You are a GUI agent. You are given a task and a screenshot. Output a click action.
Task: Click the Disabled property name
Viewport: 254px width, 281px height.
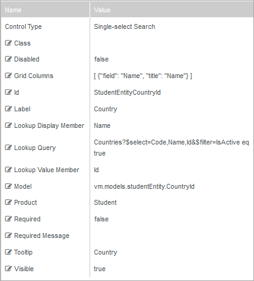[27, 59]
